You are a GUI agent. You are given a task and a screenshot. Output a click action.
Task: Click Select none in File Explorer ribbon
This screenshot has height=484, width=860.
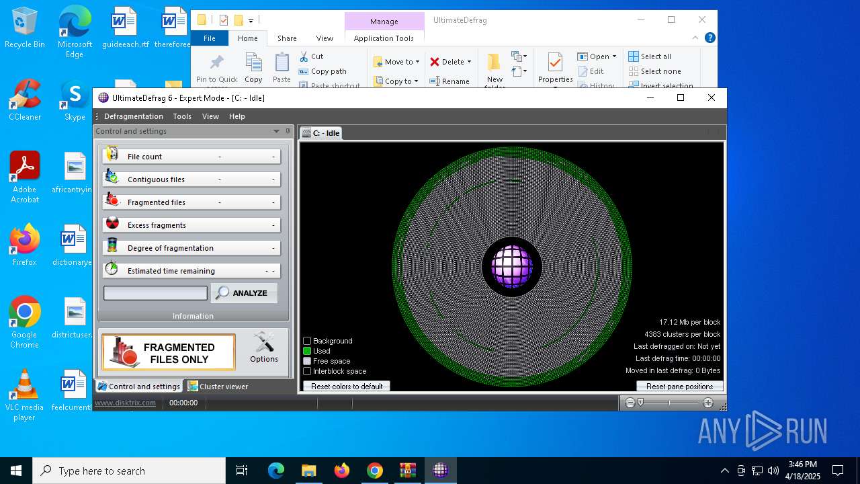coord(655,71)
